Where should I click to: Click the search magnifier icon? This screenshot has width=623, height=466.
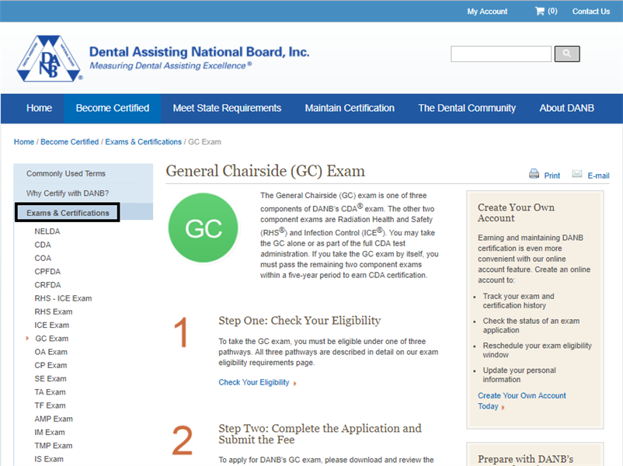click(566, 54)
